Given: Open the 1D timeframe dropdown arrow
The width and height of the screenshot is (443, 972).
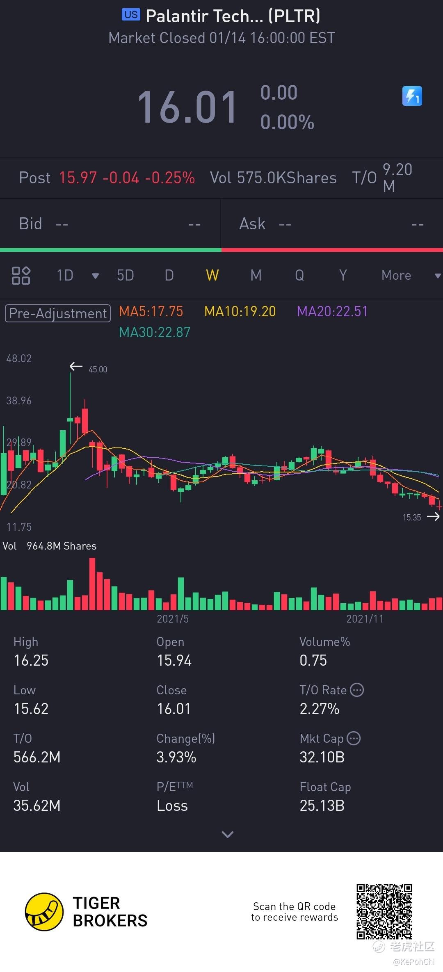Looking at the screenshot, I should click(95, 276).
